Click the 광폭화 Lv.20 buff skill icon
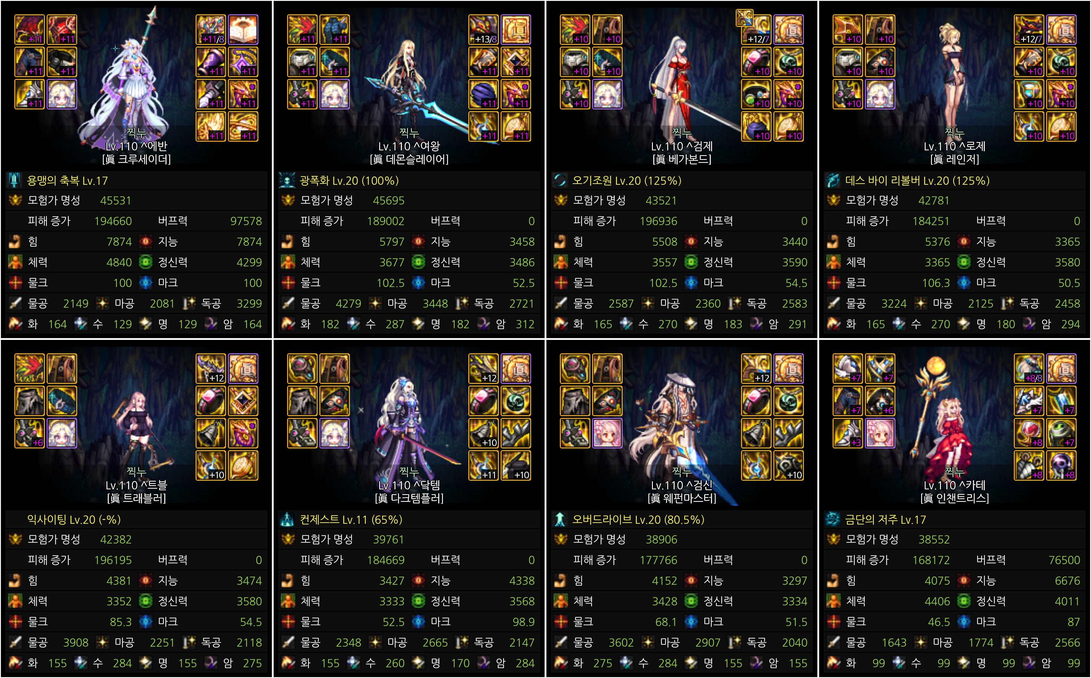 pos(287,180)
